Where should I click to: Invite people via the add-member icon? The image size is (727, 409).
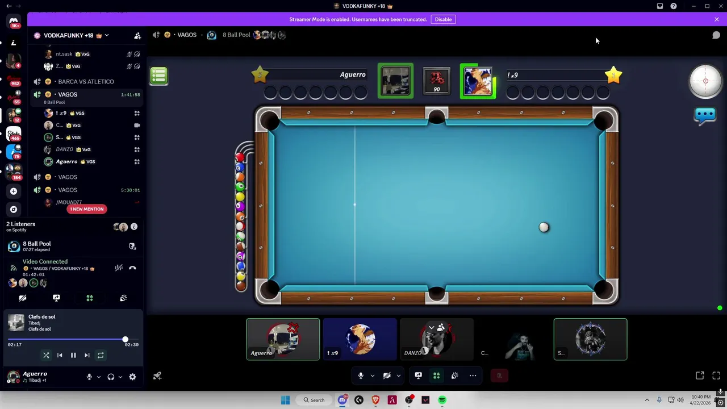pos(137,35)
